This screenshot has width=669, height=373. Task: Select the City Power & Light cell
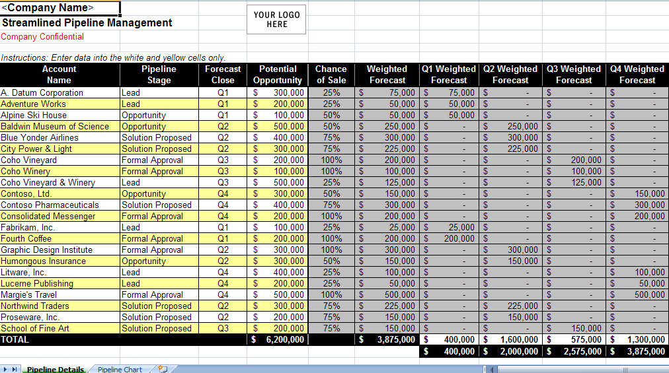pyautogui.click(x=59, y=149)
